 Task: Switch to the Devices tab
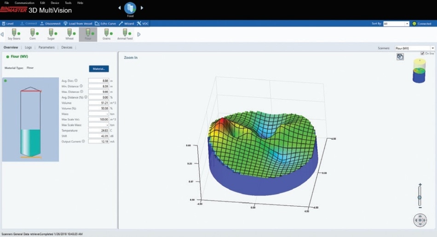(67, 48)
